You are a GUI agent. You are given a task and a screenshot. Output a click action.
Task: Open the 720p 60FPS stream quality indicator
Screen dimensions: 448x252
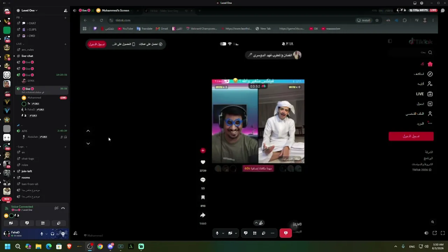click(x=419, y=10)
